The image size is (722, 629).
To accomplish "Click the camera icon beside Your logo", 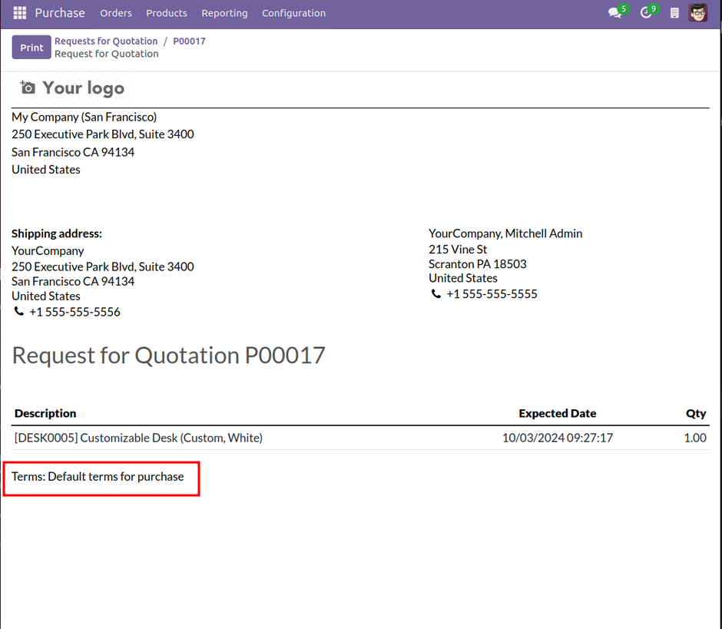I will click(x=28, y=88).
